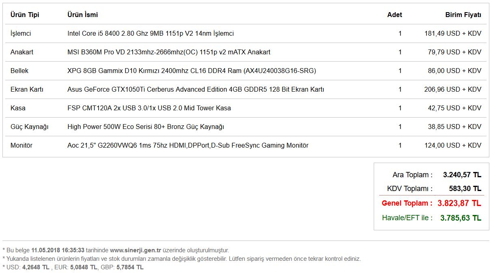Click the green 'Havale/EFT ile :' label
This screenshot has height=277, width=493.
(407, 218)
